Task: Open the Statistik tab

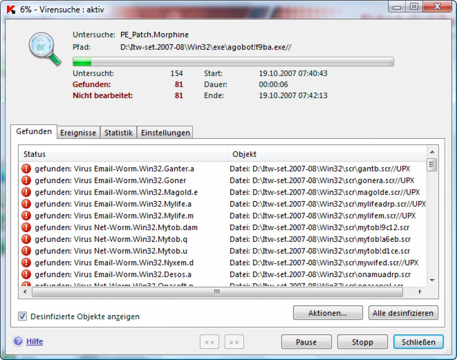Action: pos(119,133)
